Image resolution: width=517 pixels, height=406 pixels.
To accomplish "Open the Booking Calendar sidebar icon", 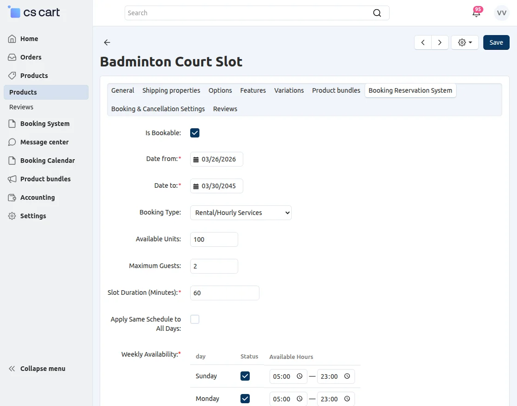I will (12, 161).
